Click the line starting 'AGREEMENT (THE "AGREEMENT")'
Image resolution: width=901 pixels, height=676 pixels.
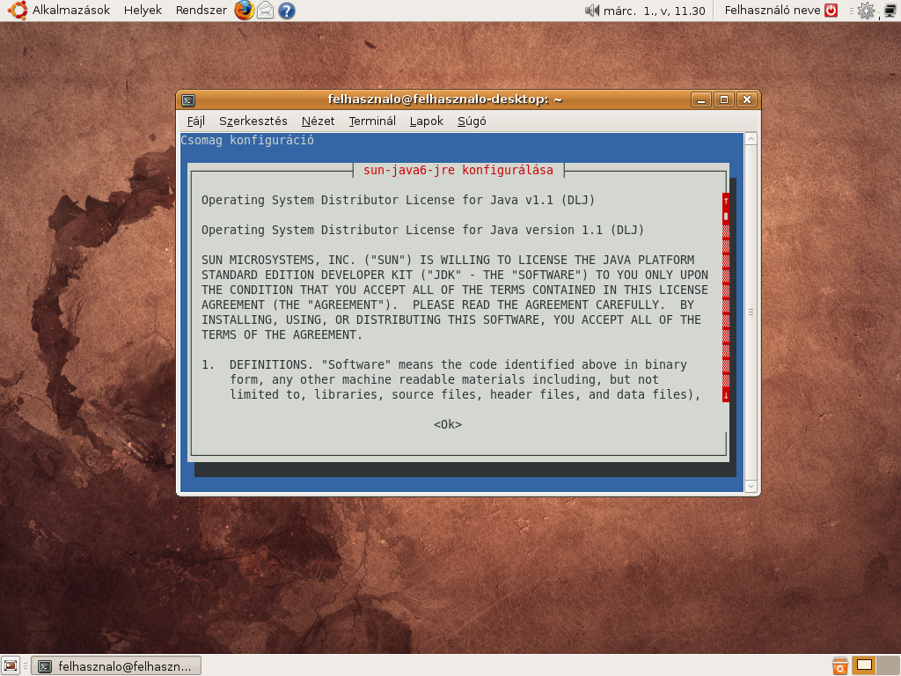tap(448, 305)
